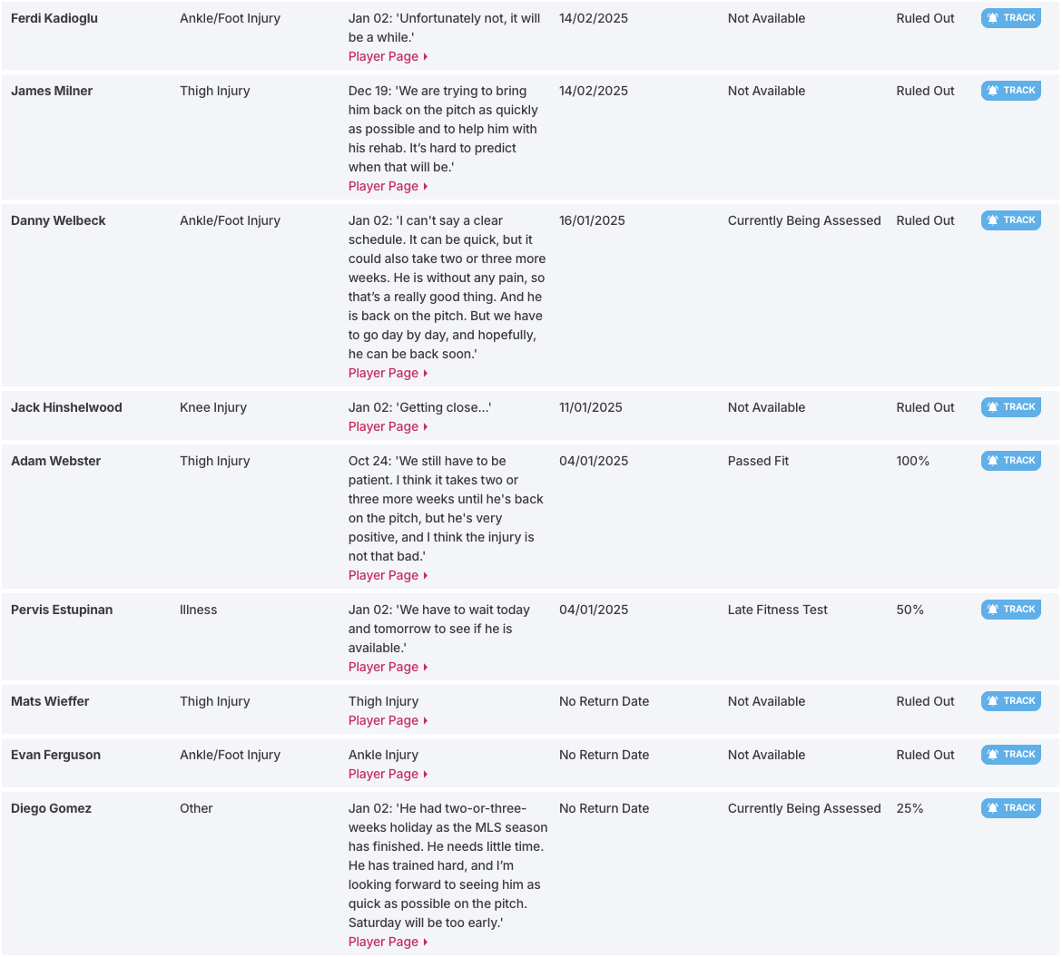Open Adam Webster's Player Page link

pos(388,575)
